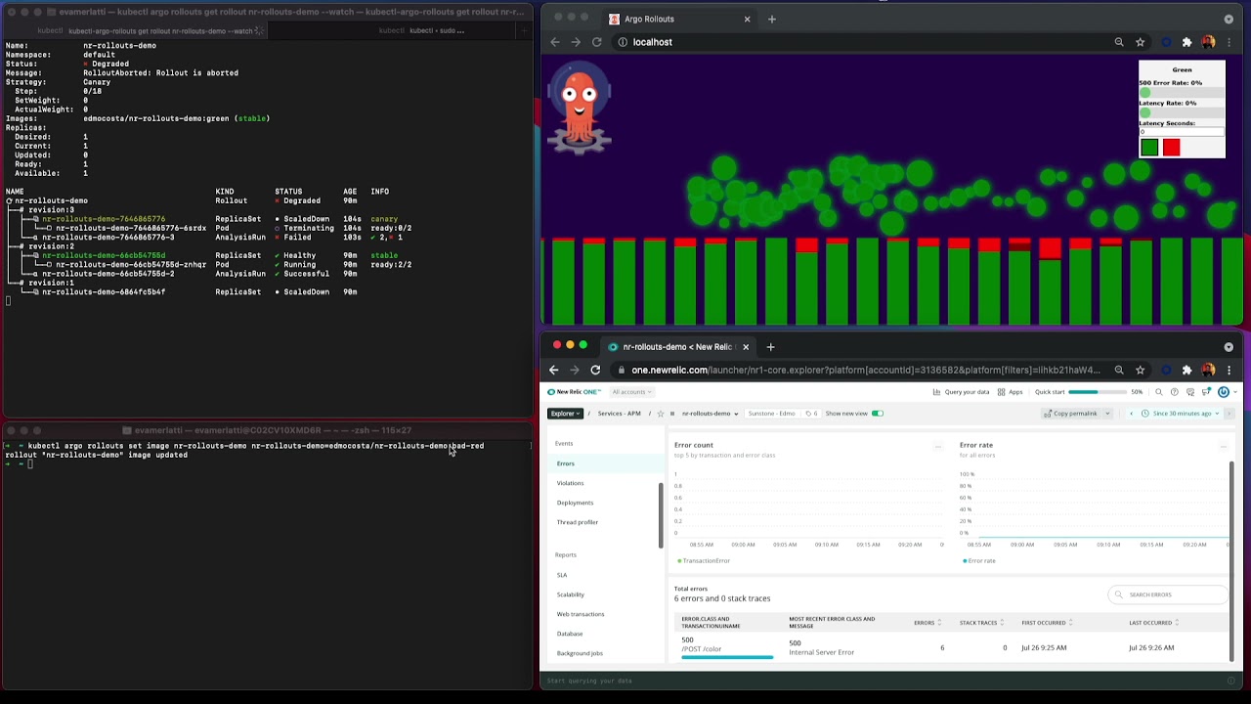Open extensions puzzle icon in New Relic window
Screen dimensions: 1251x704
pyautogui.click(x=1186, y=370)
